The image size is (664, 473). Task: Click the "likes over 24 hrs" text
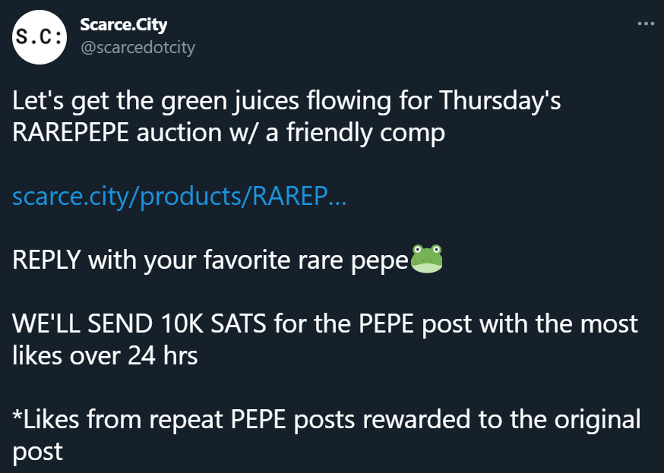coord(105,355)
